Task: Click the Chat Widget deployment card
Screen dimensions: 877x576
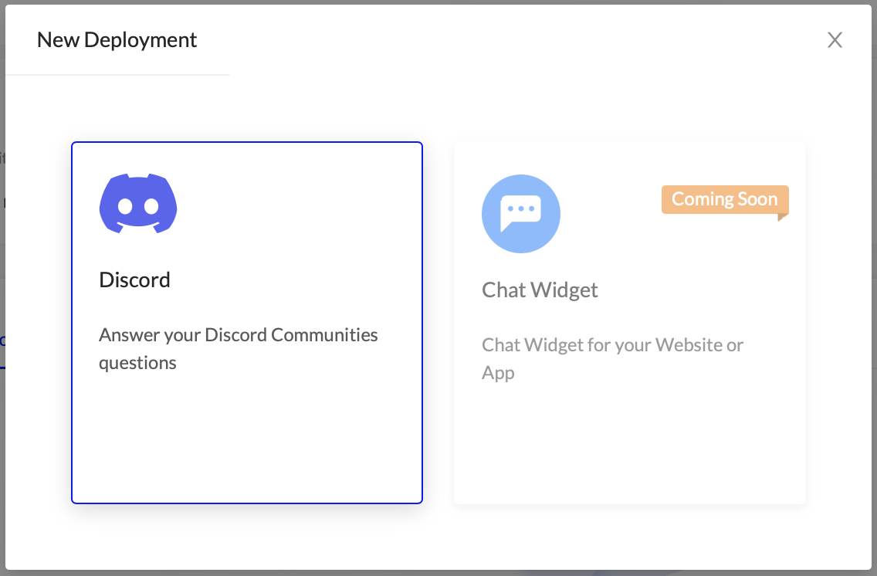Action: click(629, 432)
